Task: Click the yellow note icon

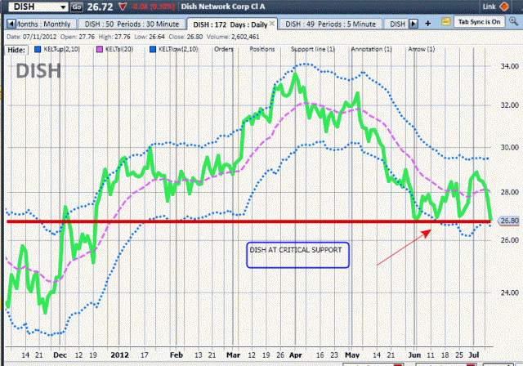Action: point(445,22)
